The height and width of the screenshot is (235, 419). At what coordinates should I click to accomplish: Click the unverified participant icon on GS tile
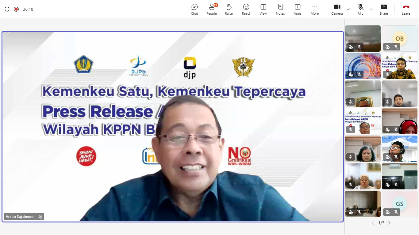pyautogui.click(x=387, y=212)
